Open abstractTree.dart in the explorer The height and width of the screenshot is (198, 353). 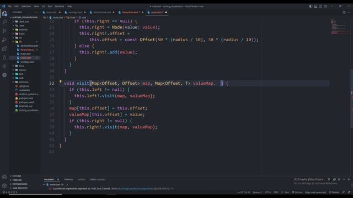pos(25,46)
